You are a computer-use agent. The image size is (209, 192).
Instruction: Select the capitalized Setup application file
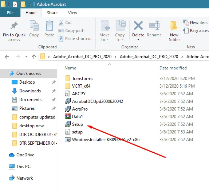(74, 124)
